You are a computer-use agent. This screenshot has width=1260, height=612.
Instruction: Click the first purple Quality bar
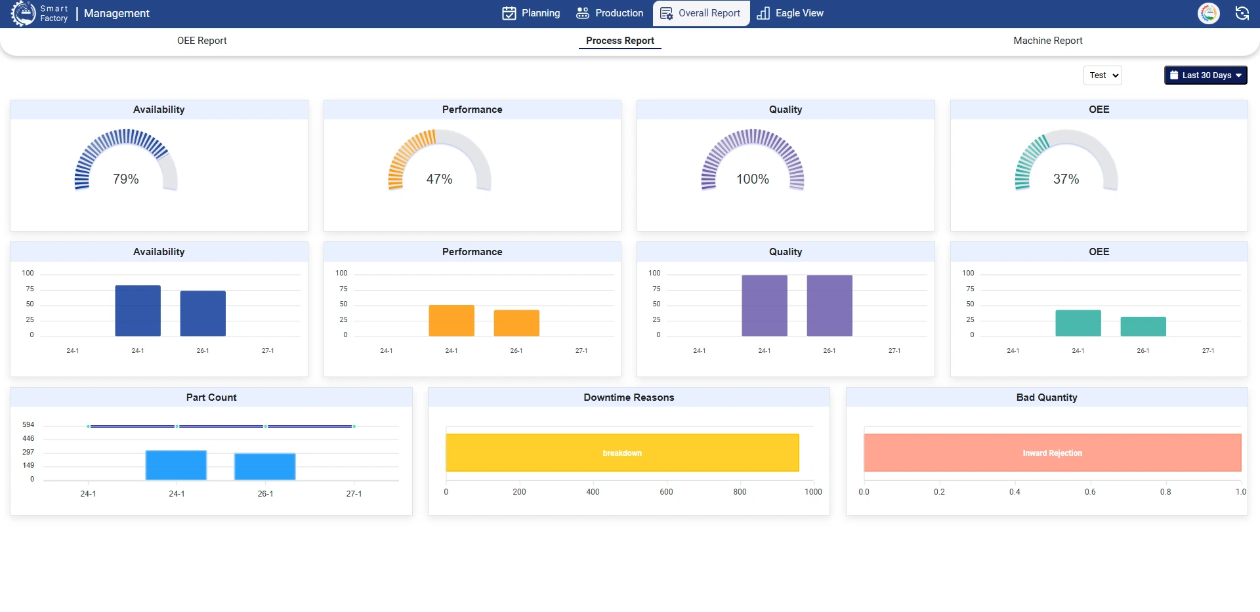pyautogui.click(x=765, y=306)
